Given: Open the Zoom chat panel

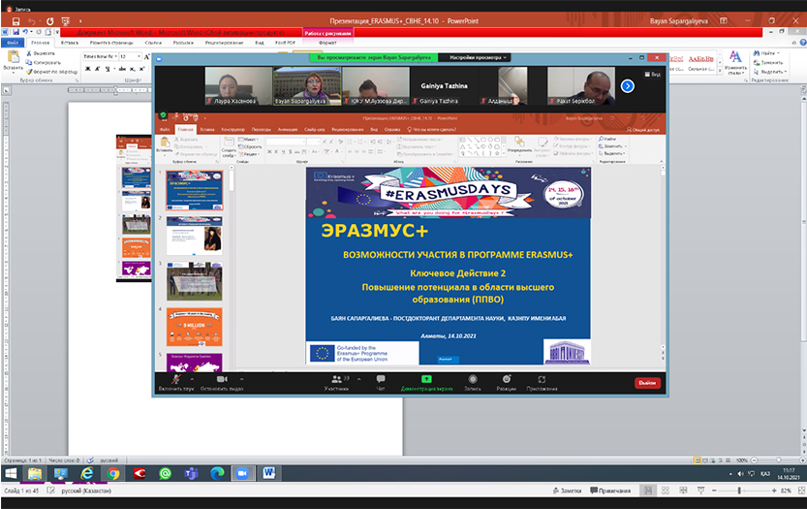Looking at the screenshot, I should [x=381, y=379].
